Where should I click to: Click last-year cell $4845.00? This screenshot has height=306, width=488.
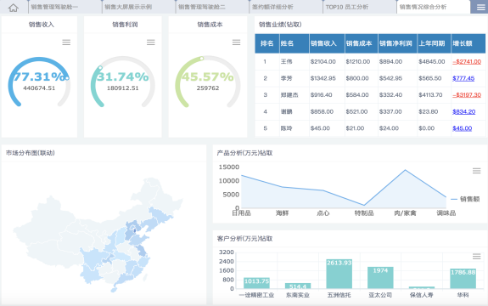coord(432,62)
